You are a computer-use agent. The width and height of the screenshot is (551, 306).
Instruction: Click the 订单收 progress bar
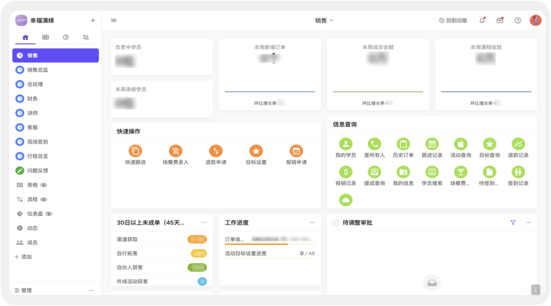[256, 243]
